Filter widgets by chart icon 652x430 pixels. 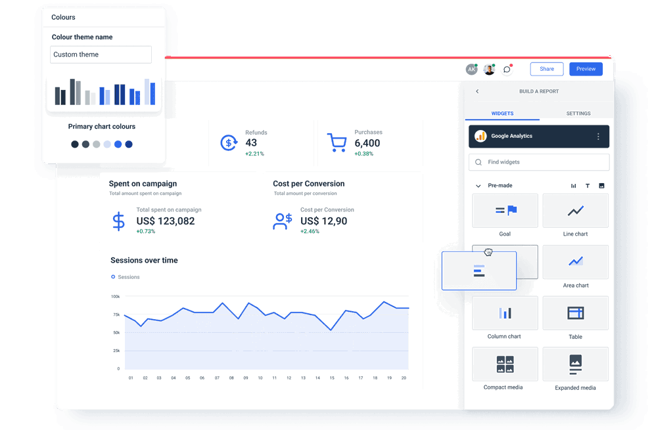coord(573,186)
